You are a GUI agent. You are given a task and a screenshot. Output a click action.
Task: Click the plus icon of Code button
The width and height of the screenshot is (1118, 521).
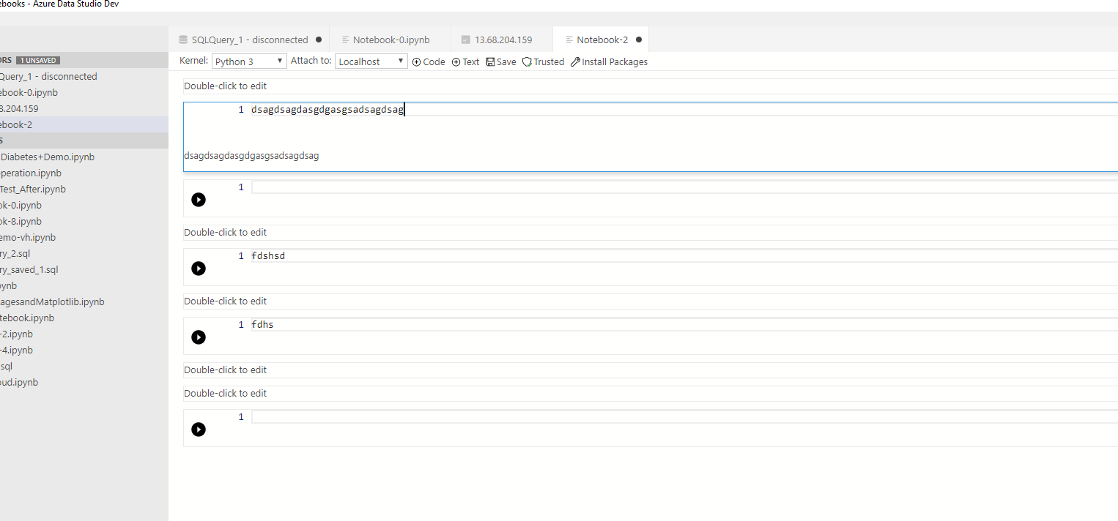tap(416, 62)
